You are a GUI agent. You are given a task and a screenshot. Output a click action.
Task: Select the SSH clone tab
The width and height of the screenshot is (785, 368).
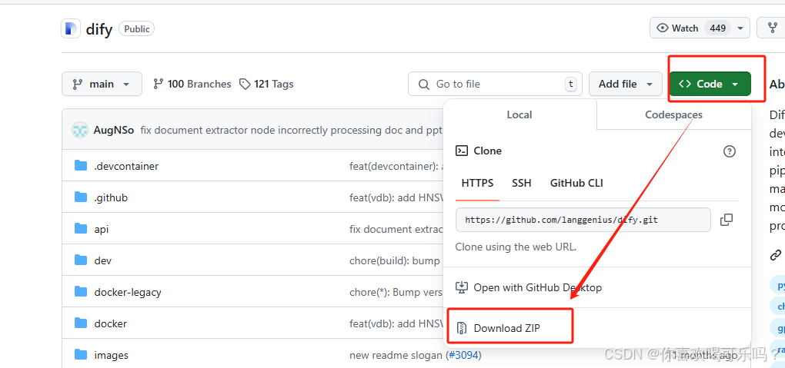(521, 183)
